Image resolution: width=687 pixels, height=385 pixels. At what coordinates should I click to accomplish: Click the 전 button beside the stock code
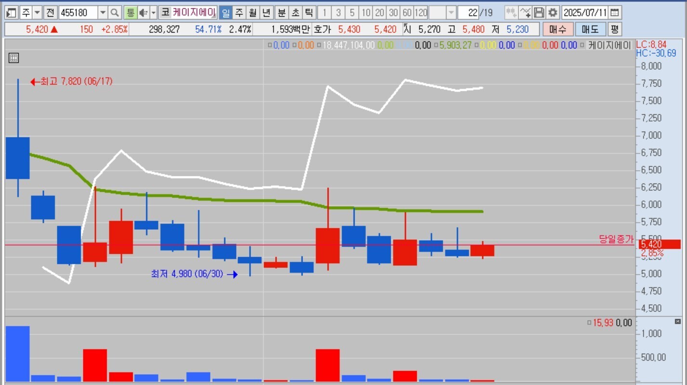click(x=50, y=12)
